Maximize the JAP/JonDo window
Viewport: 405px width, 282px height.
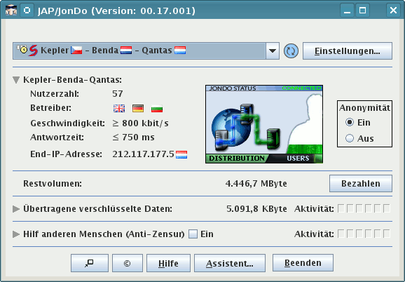[x=363, y=11]
